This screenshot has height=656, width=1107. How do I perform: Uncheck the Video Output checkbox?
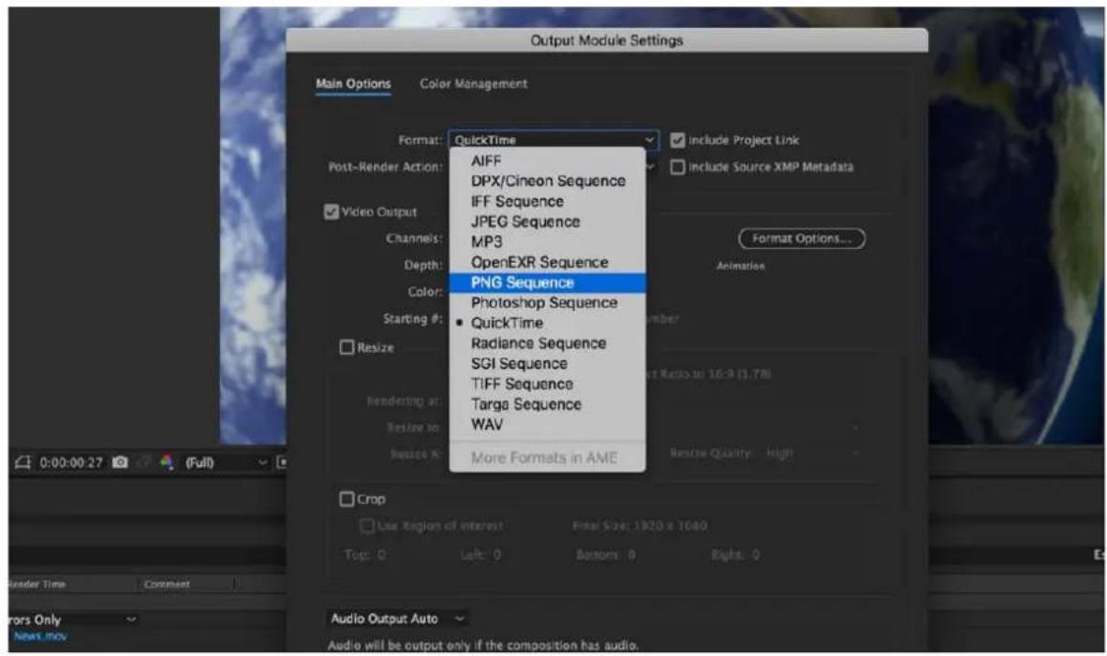(x=332, y=211)
